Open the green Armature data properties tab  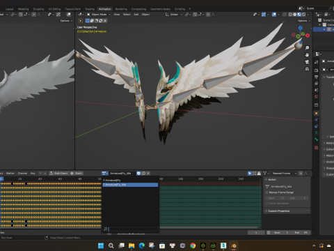click(316, 132)
